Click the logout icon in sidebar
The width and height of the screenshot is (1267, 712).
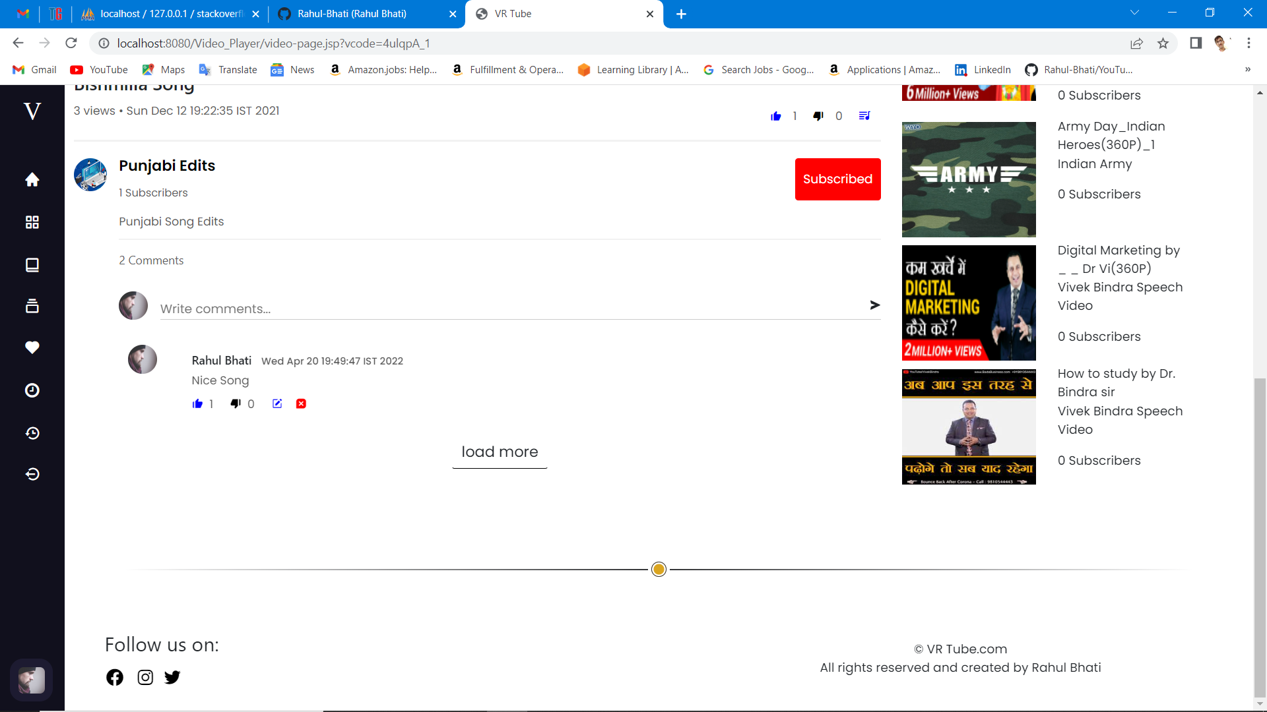32,474
